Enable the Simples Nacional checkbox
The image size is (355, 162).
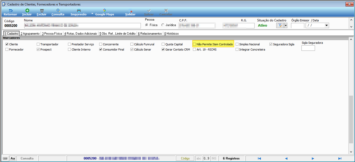(x=237, y=44)
